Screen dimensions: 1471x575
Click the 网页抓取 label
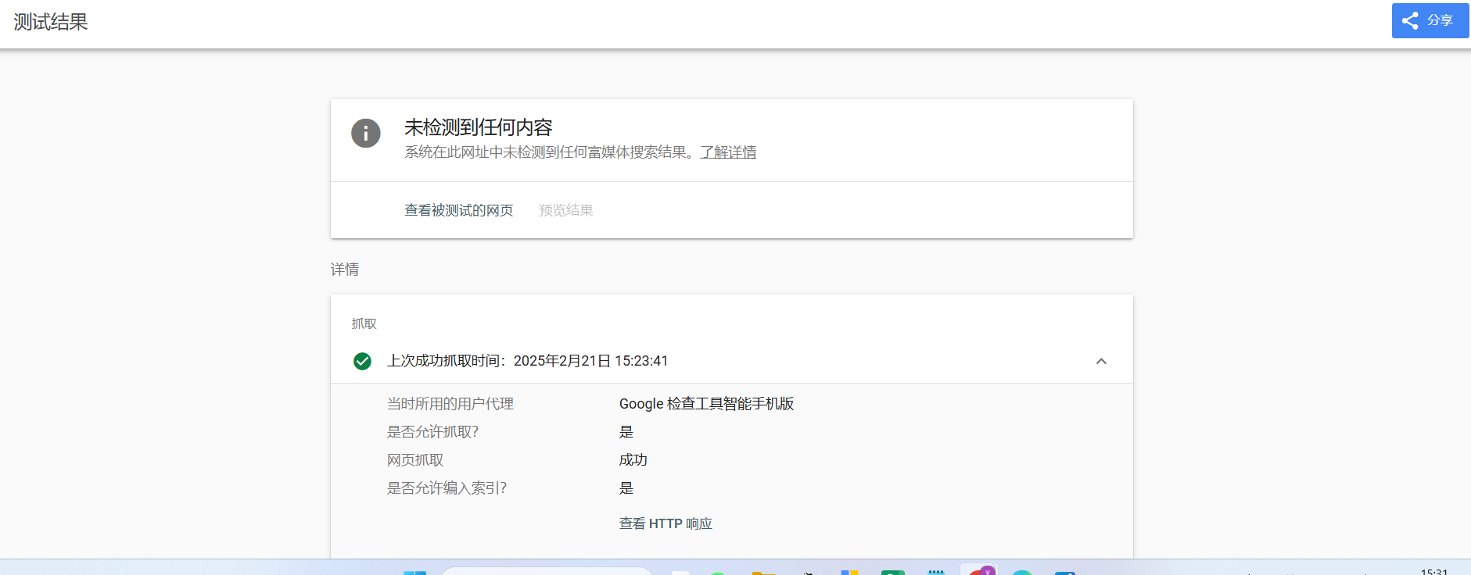pos(415,460)
